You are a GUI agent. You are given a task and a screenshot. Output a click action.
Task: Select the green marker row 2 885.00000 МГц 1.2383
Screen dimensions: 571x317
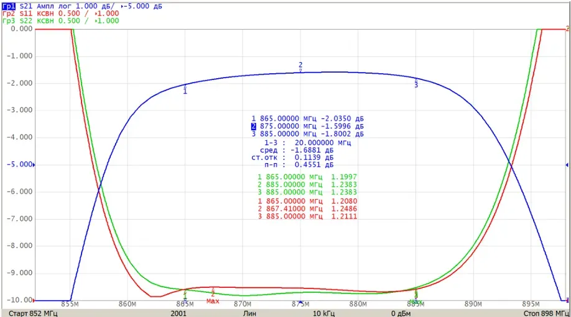(x=307, y=185)
